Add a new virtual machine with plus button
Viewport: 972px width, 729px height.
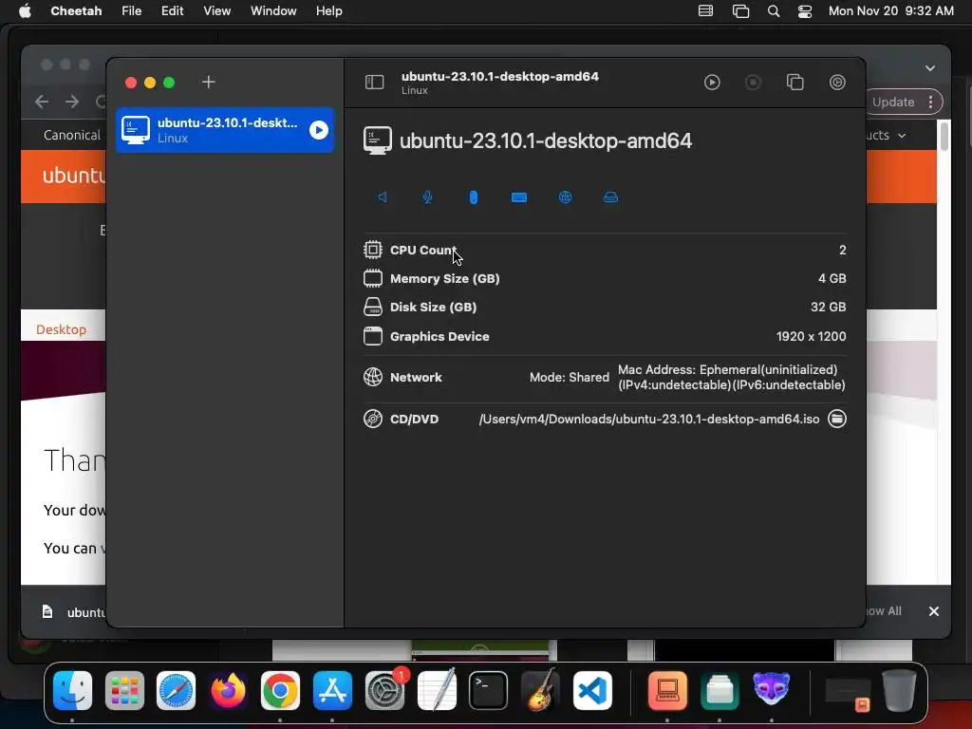[x=208, y=83]
